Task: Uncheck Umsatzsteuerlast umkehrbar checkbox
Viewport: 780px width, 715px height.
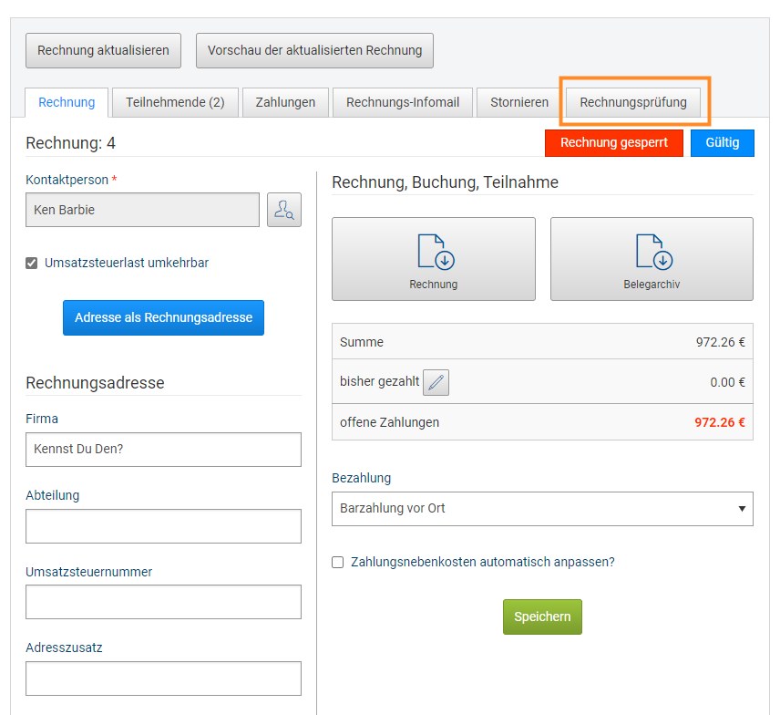Action: [x=32, y=264]
